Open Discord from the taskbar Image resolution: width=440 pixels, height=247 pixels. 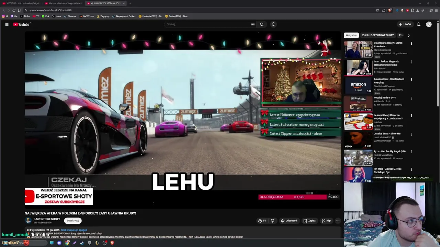click(x=59, y=243)
